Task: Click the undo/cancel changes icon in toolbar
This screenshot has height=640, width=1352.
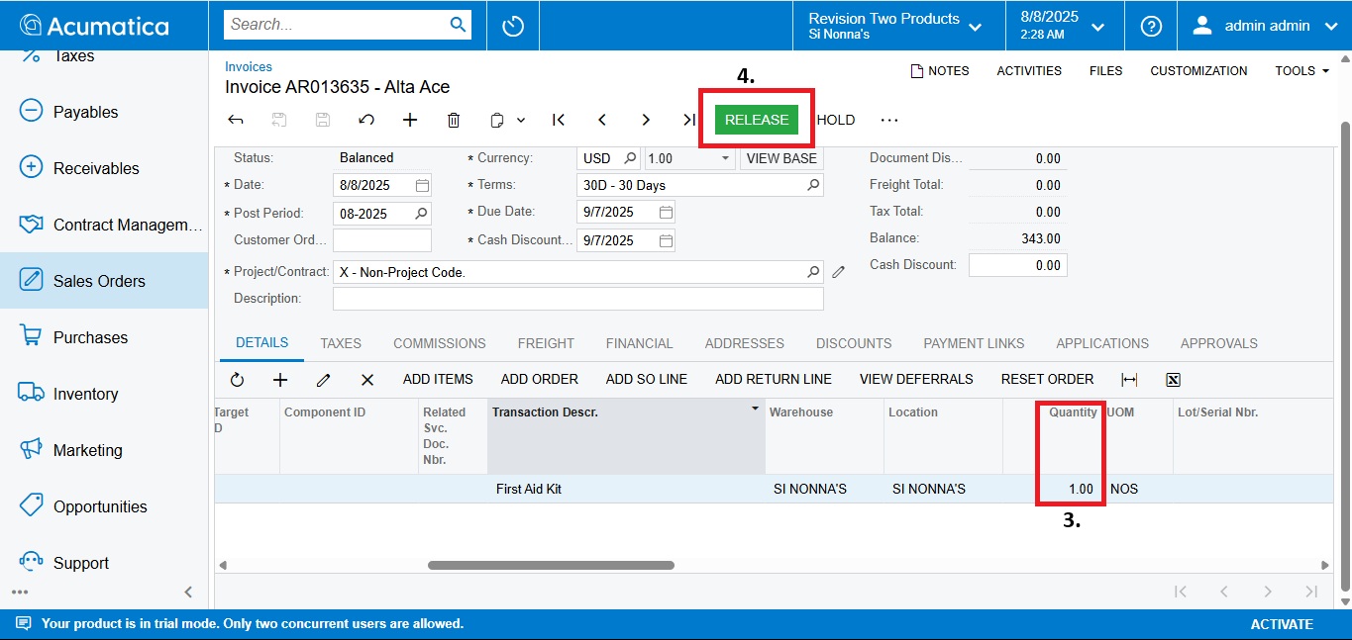Action: tap(366, 120)
